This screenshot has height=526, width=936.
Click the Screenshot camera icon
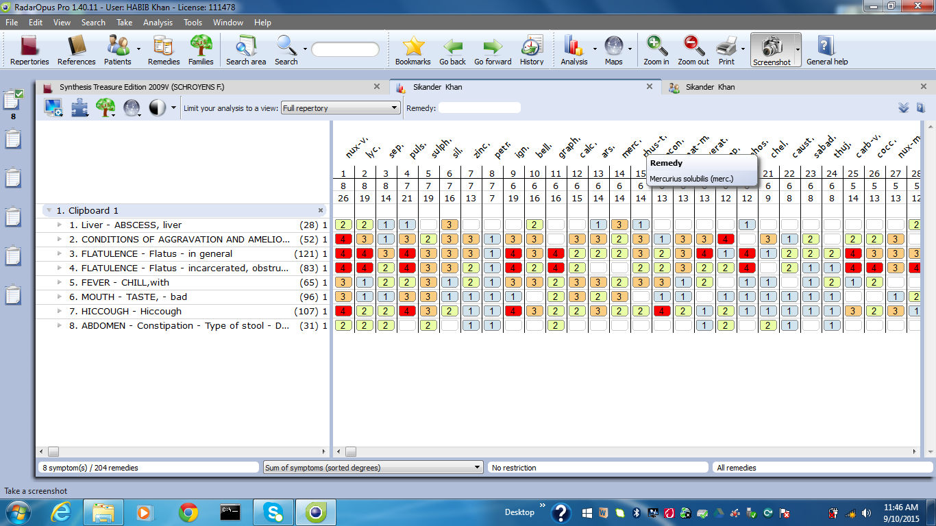(x=772, y=47)
